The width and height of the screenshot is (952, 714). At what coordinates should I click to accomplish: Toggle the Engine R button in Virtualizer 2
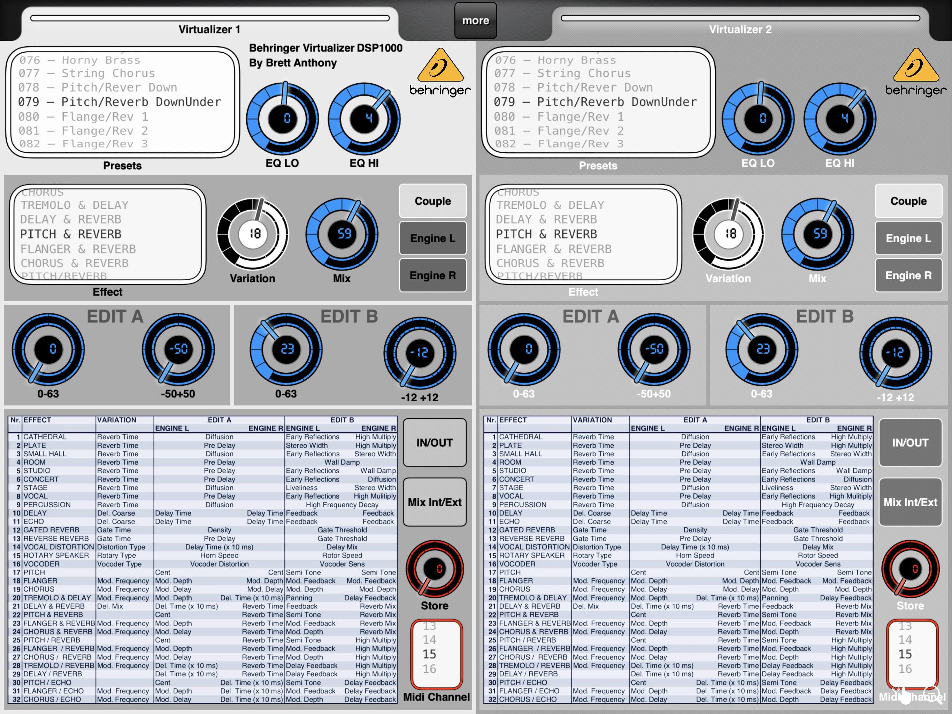908,275
